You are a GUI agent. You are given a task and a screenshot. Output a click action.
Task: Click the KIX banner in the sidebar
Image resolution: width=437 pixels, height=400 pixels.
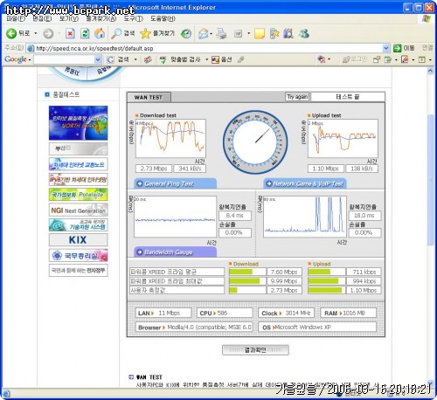click(x=78, y=240)
